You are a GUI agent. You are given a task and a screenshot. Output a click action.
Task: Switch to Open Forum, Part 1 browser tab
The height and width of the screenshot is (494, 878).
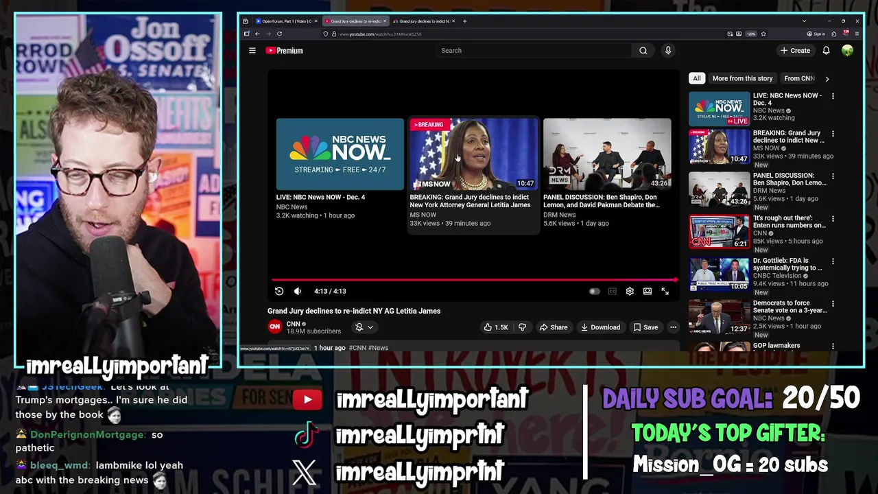click(287, 21)
